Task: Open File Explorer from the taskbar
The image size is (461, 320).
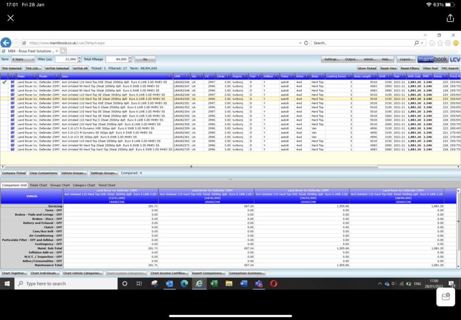Action: click(229, 284)
